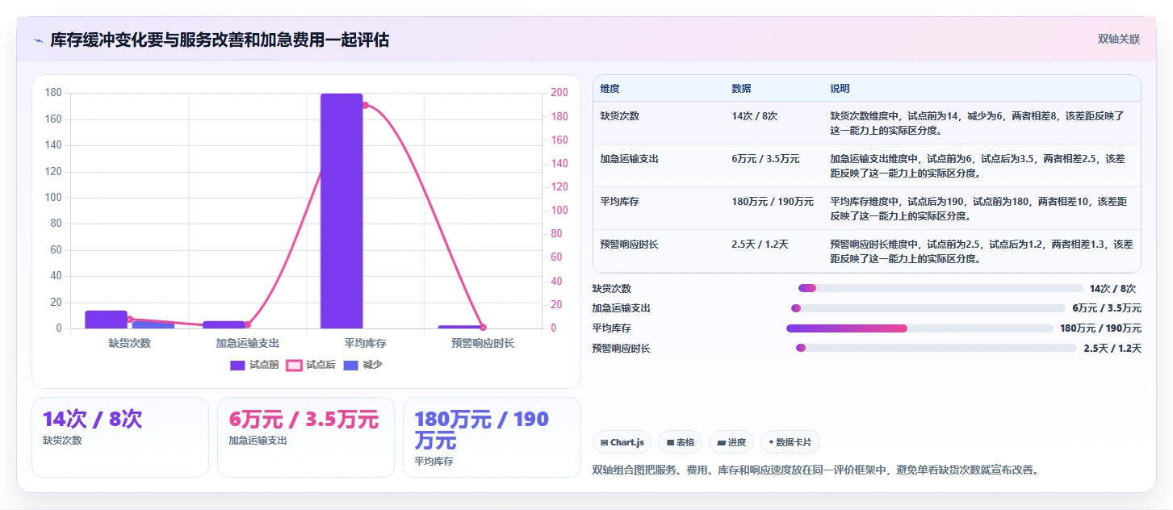Click table cell 6万元 / 3.5万元
This screenshot has width=1173, height=510.
coord(765,159)
